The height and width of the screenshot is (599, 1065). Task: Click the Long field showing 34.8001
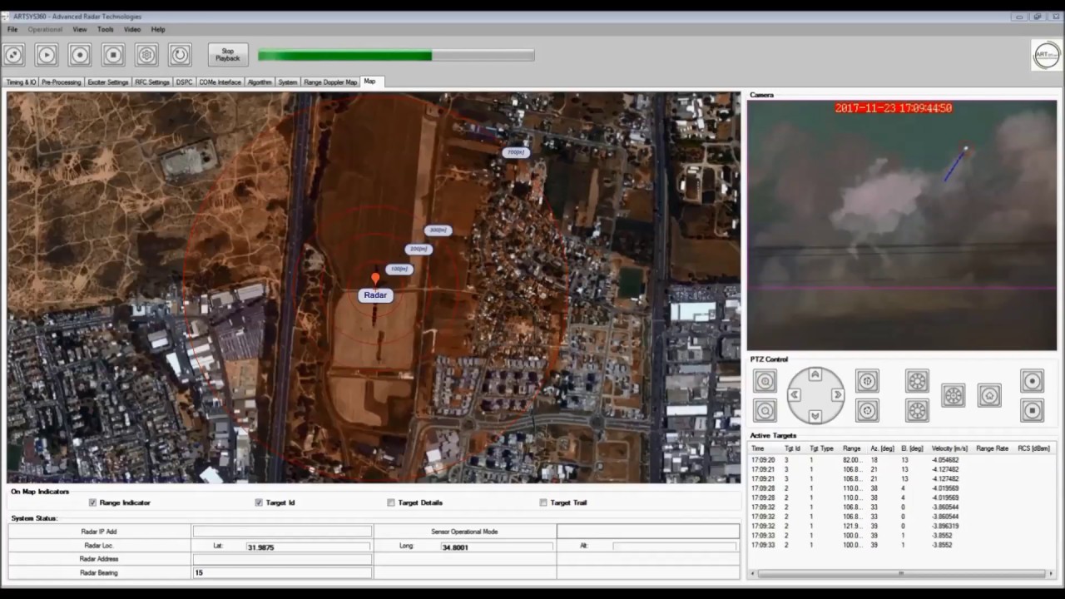point(497,547)
